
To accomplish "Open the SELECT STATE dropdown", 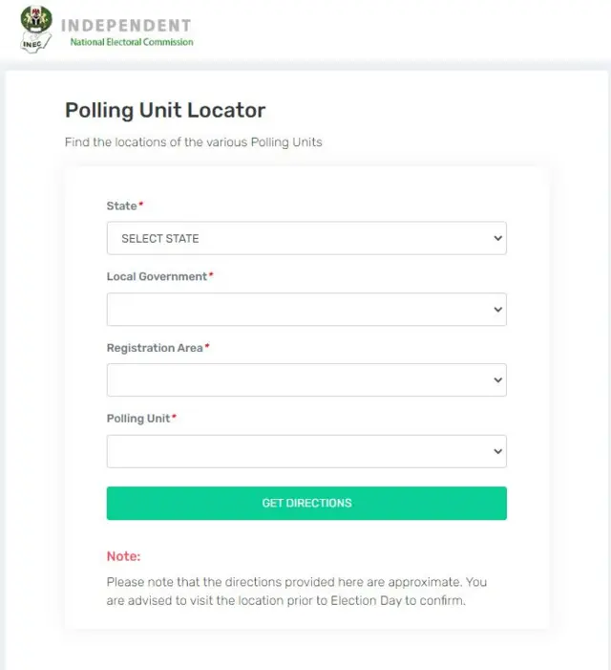I will click(x=305, y=238).
